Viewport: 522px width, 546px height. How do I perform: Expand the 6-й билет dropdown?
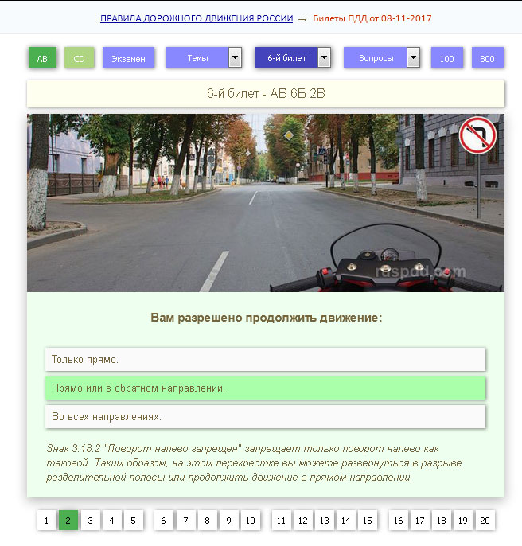(324, 58)
